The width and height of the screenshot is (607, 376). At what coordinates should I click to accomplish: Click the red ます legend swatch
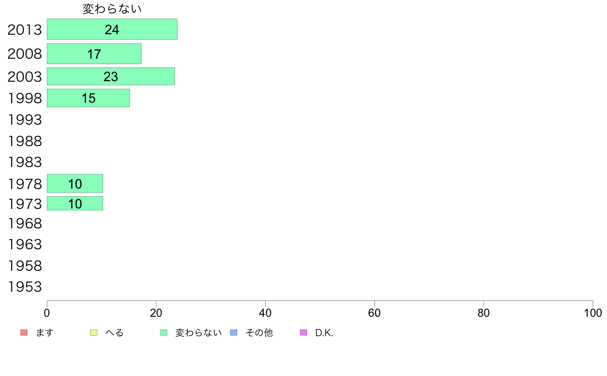click(24, 333)
